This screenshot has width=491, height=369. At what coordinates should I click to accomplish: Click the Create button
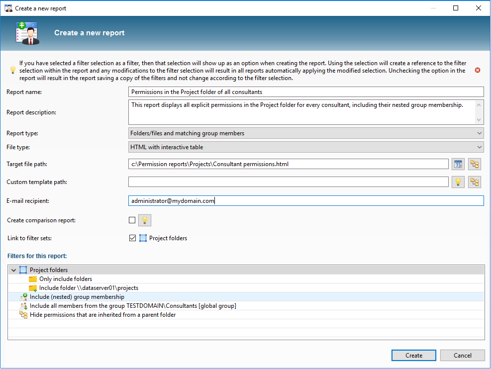413,355
